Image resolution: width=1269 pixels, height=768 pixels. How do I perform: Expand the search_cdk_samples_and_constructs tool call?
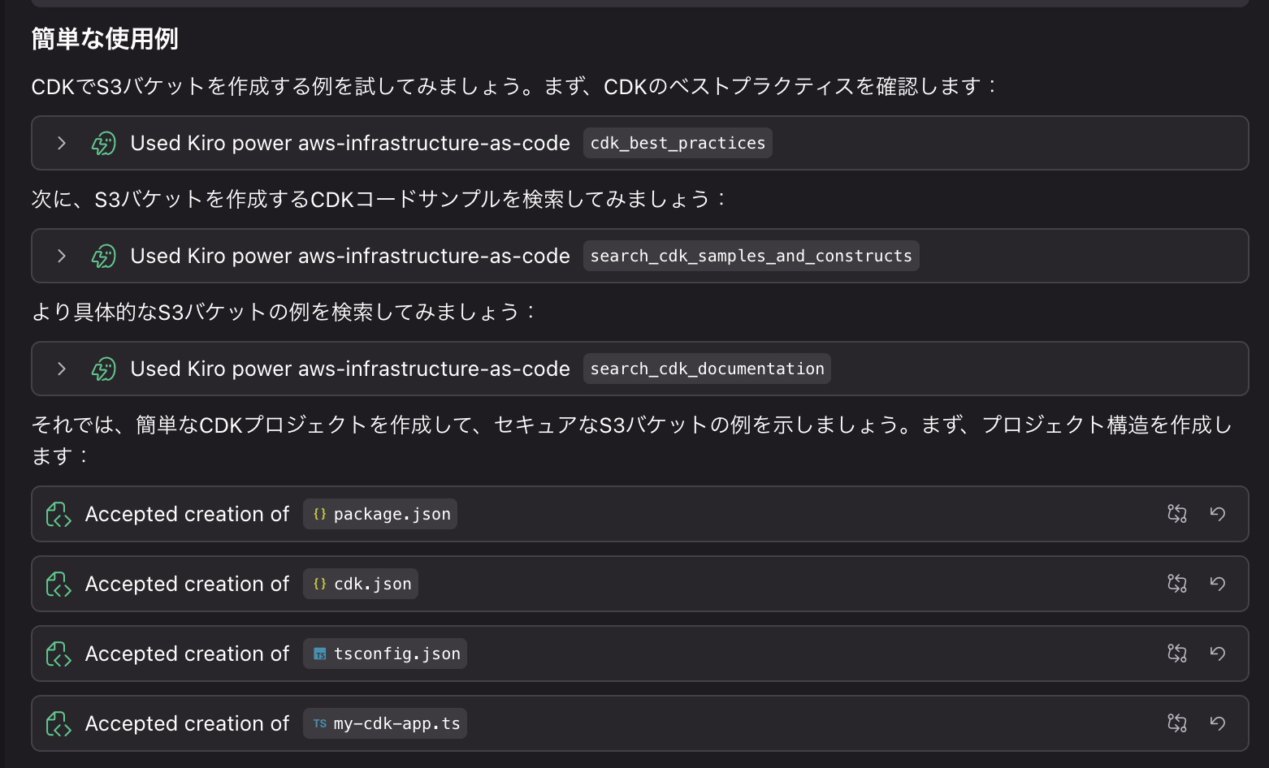61,256
